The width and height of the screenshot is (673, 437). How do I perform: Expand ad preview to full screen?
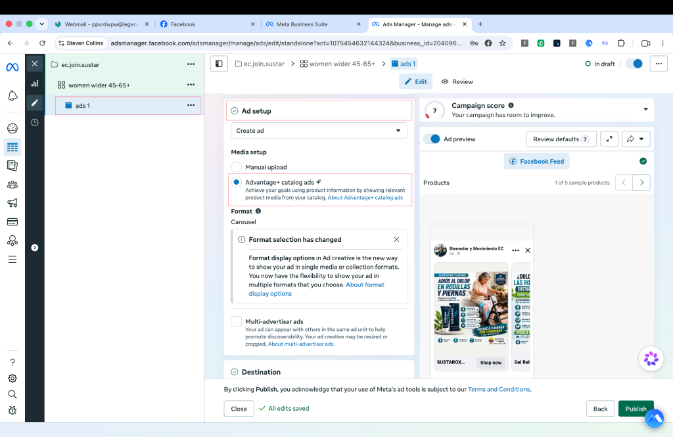pyautogui.click(x=609, y=139)
